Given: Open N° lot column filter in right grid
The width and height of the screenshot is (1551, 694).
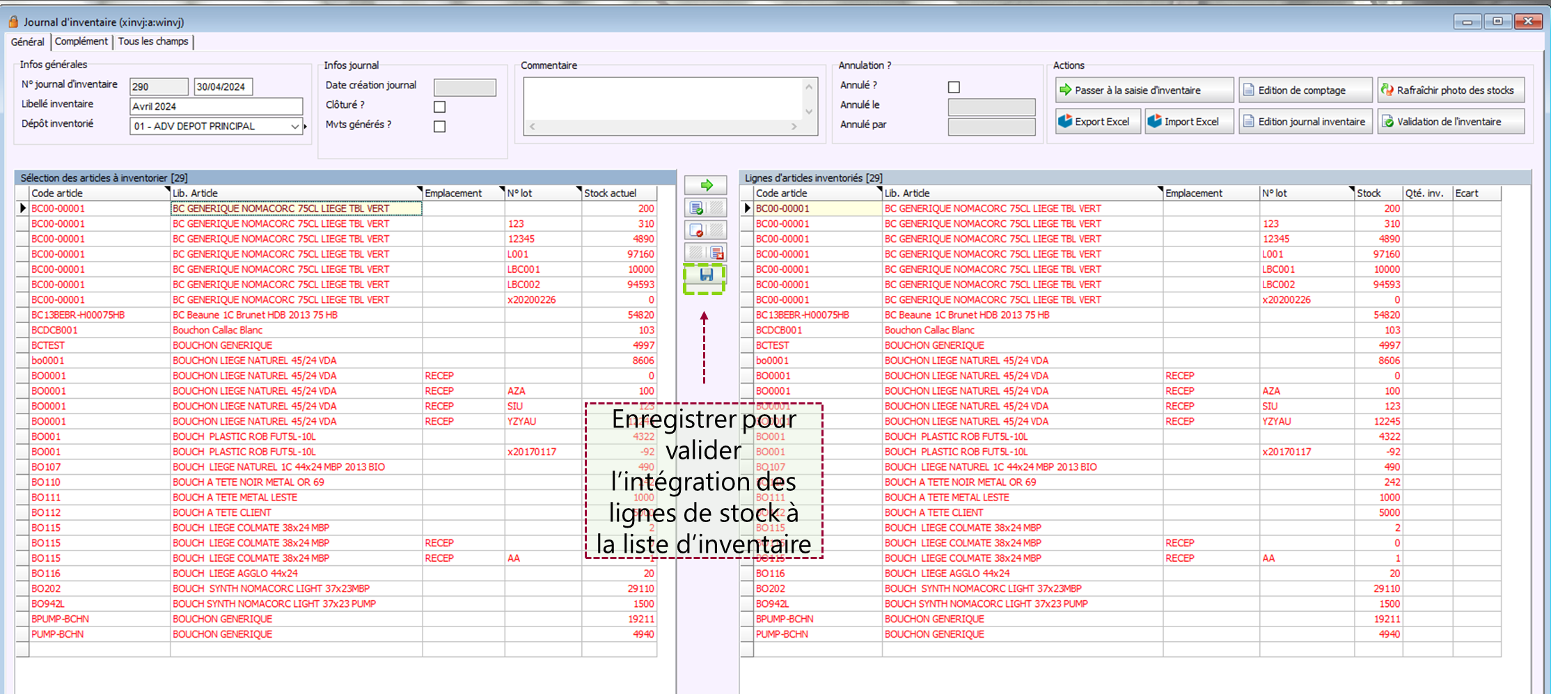Looking at the screenshot, I should tap(1351, 190).
